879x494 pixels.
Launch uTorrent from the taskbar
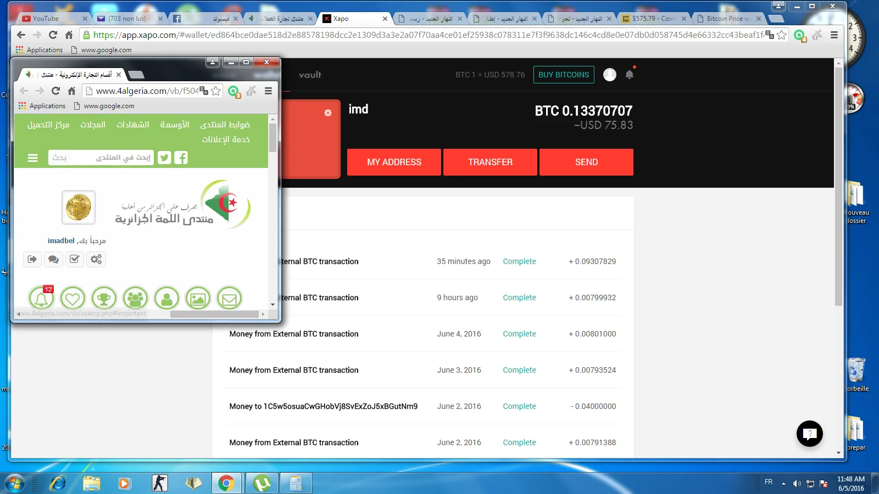pyautogui.click(x=262, y=483)
